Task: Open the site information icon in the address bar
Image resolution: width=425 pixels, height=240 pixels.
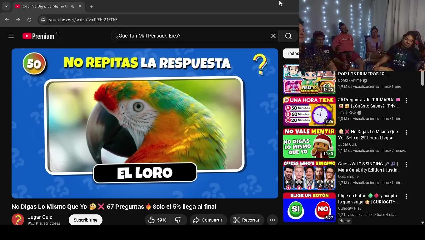Action: click(43, 20)
